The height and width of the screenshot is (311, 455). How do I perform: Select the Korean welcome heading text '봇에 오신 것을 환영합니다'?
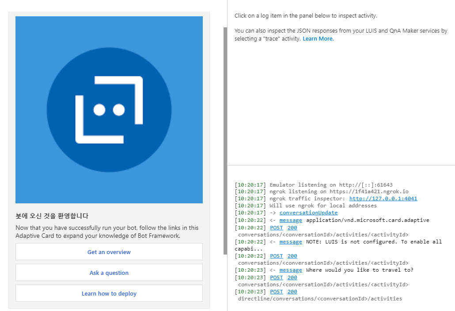52,216
